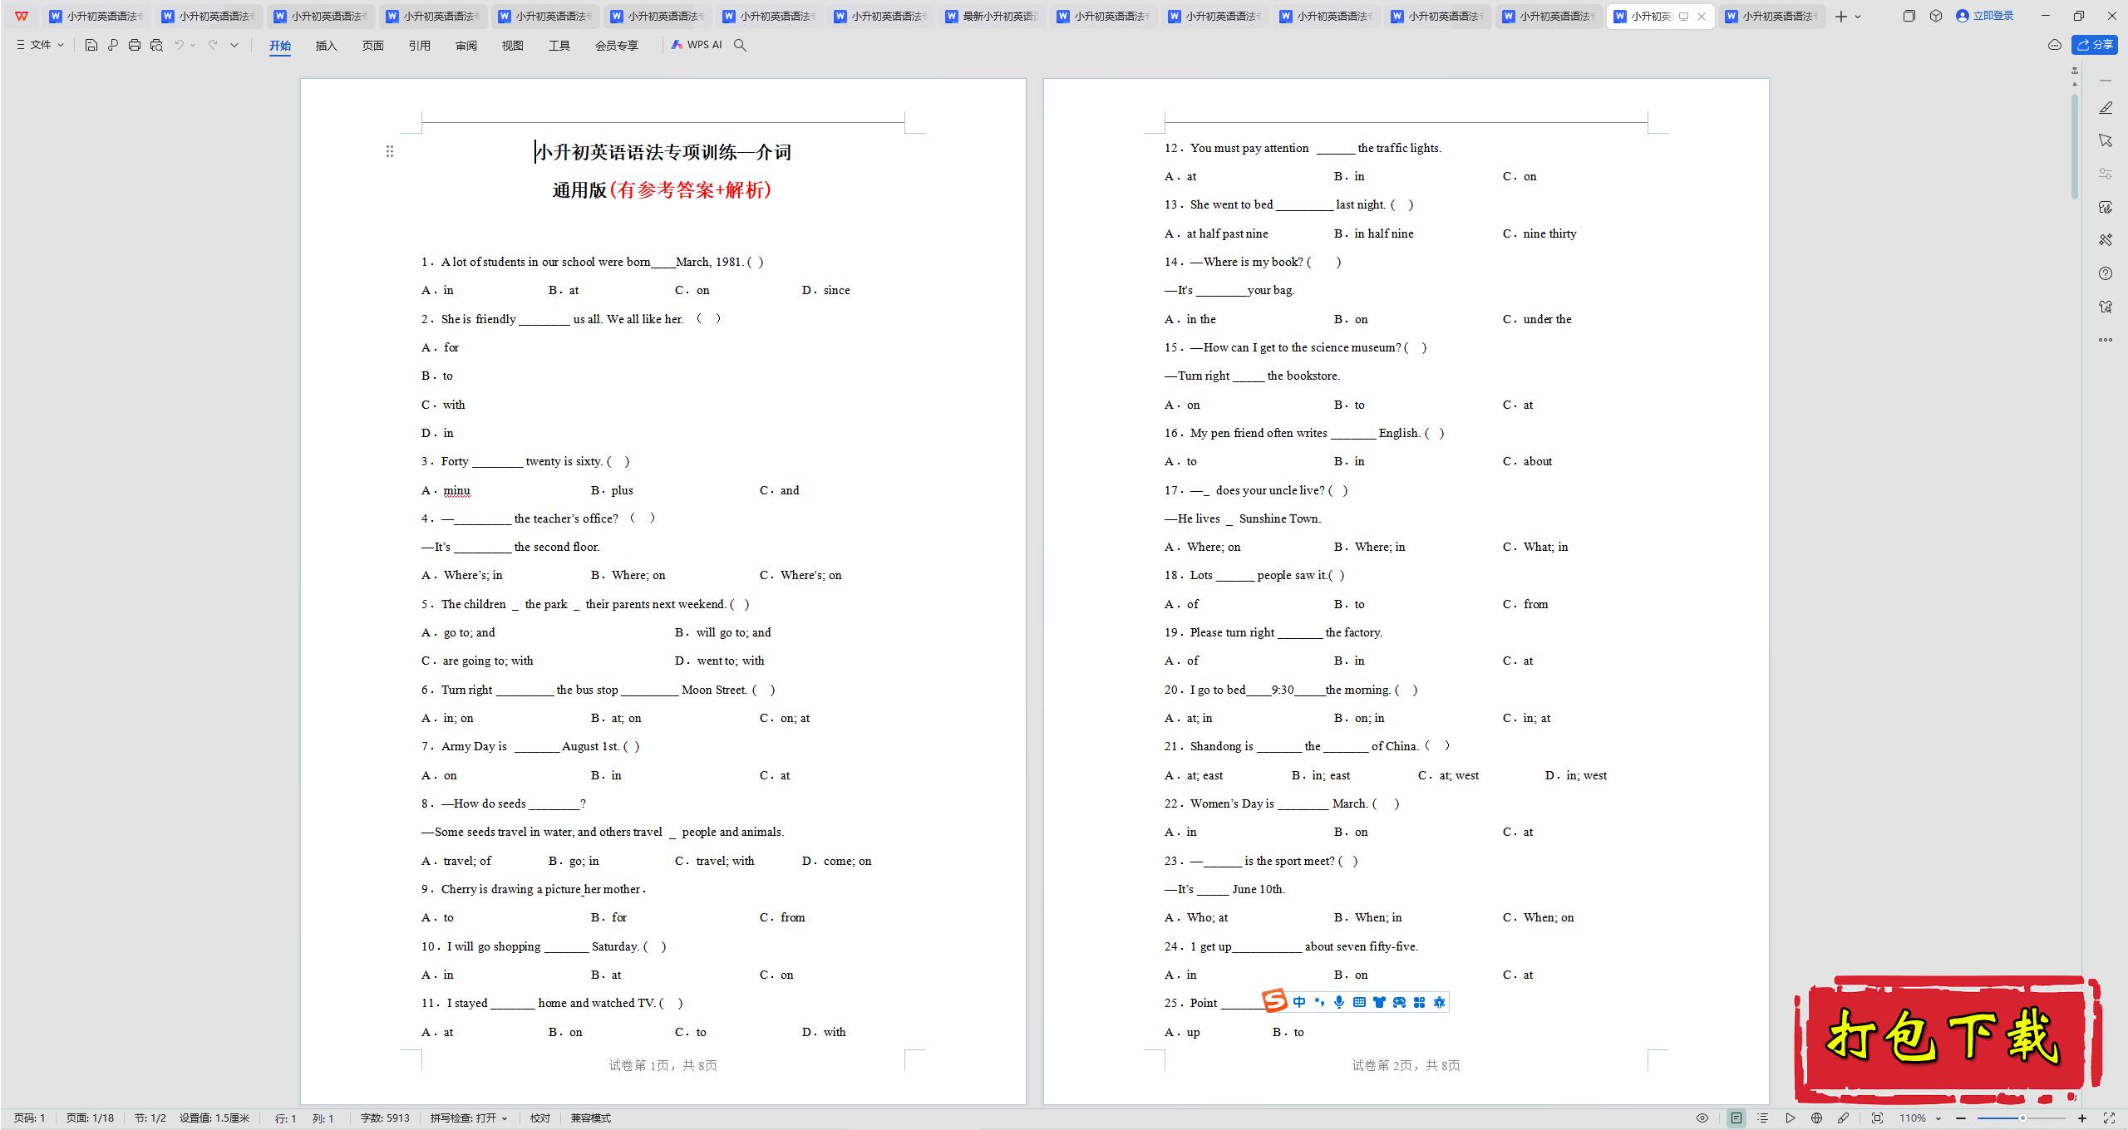Open the 审阅 ribbon tab
Image resolution: width=2128 pixels, height=1130 pixels.
point(465,46)
